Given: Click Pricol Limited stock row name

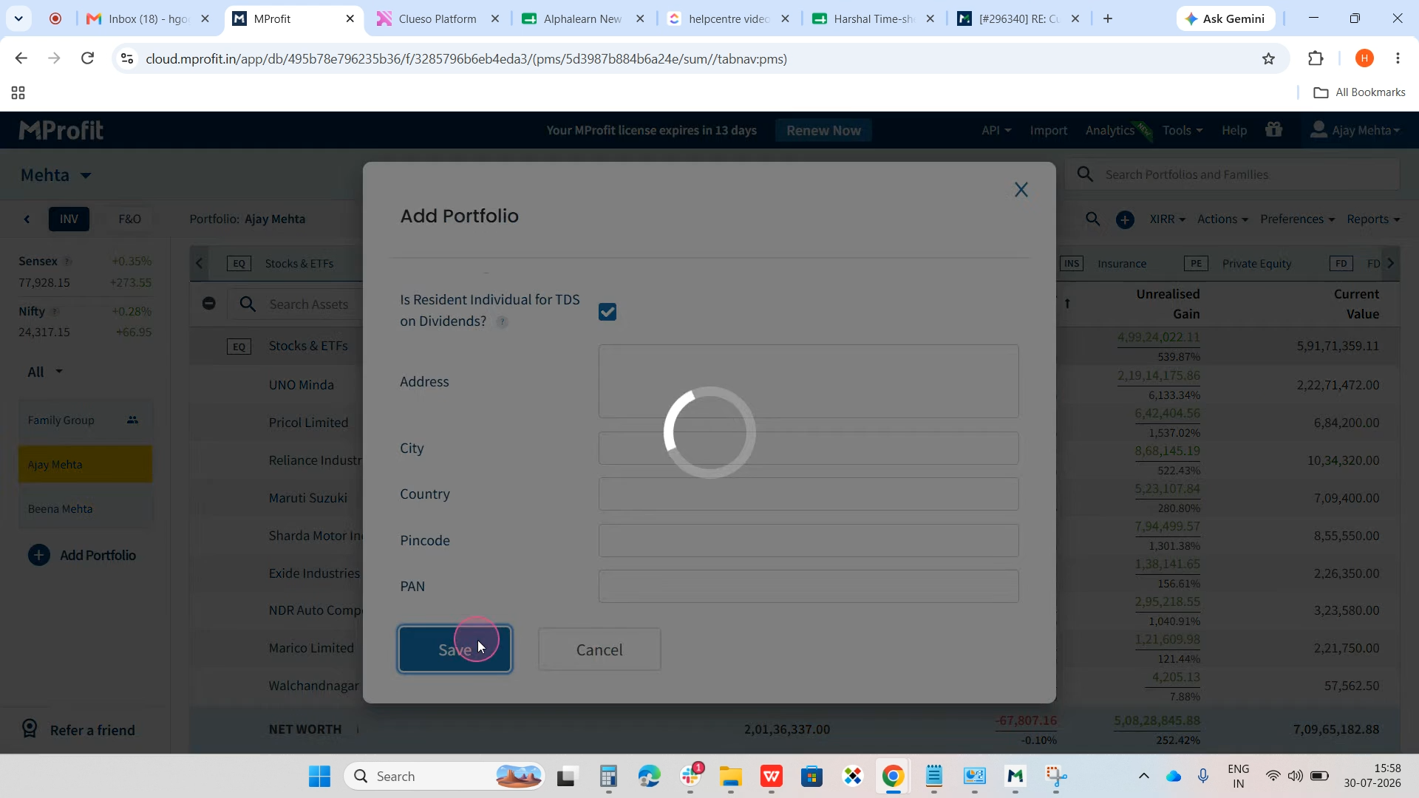Looking at the screenshot, I should pos(308,423).
